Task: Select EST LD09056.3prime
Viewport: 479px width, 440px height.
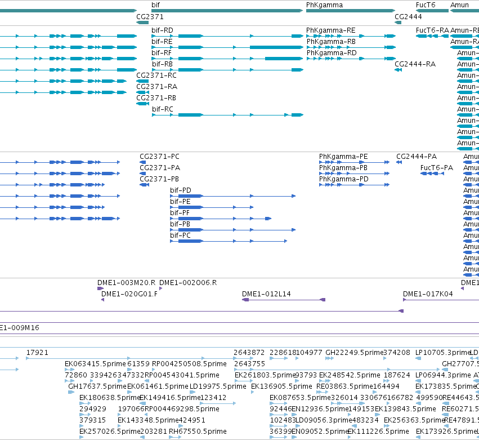Action: pyautogui.click(x=298, y=426)
